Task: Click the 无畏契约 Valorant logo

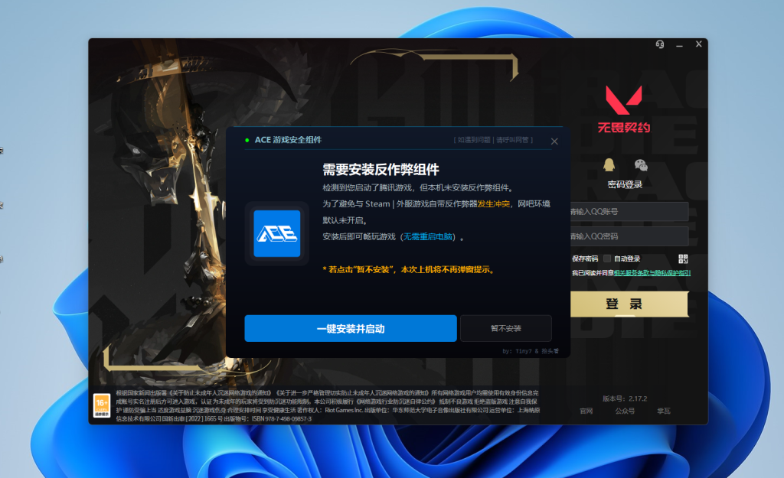Action: (624, 109)
